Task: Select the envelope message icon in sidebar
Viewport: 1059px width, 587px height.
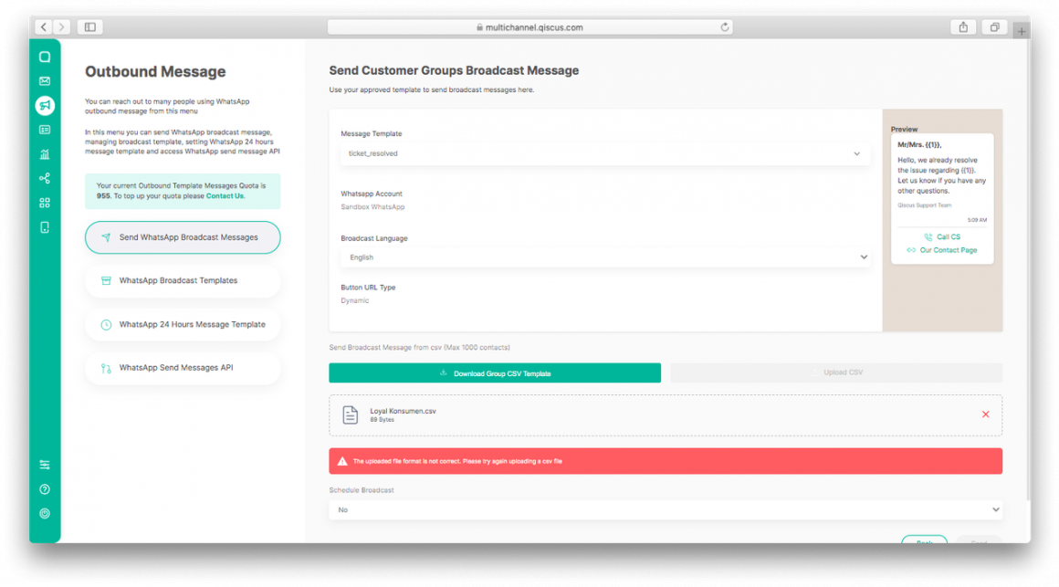Action: click(44, 80)
